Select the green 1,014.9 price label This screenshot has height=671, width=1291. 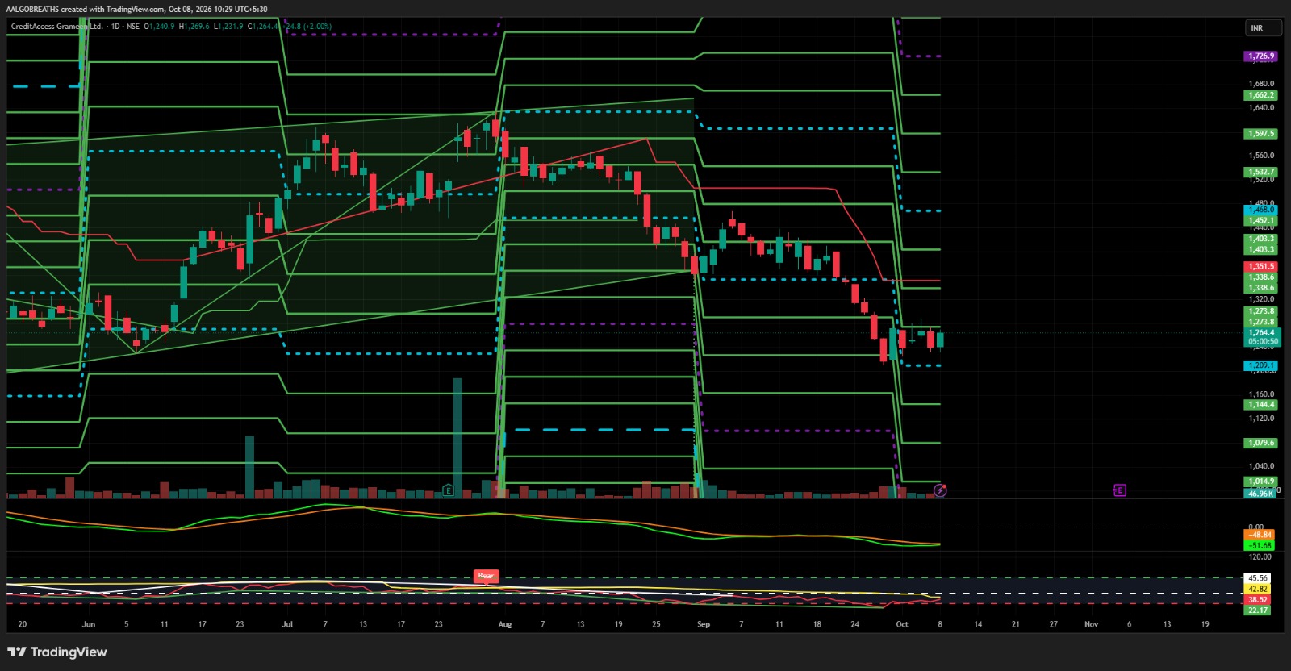[x=1261, y=481]
